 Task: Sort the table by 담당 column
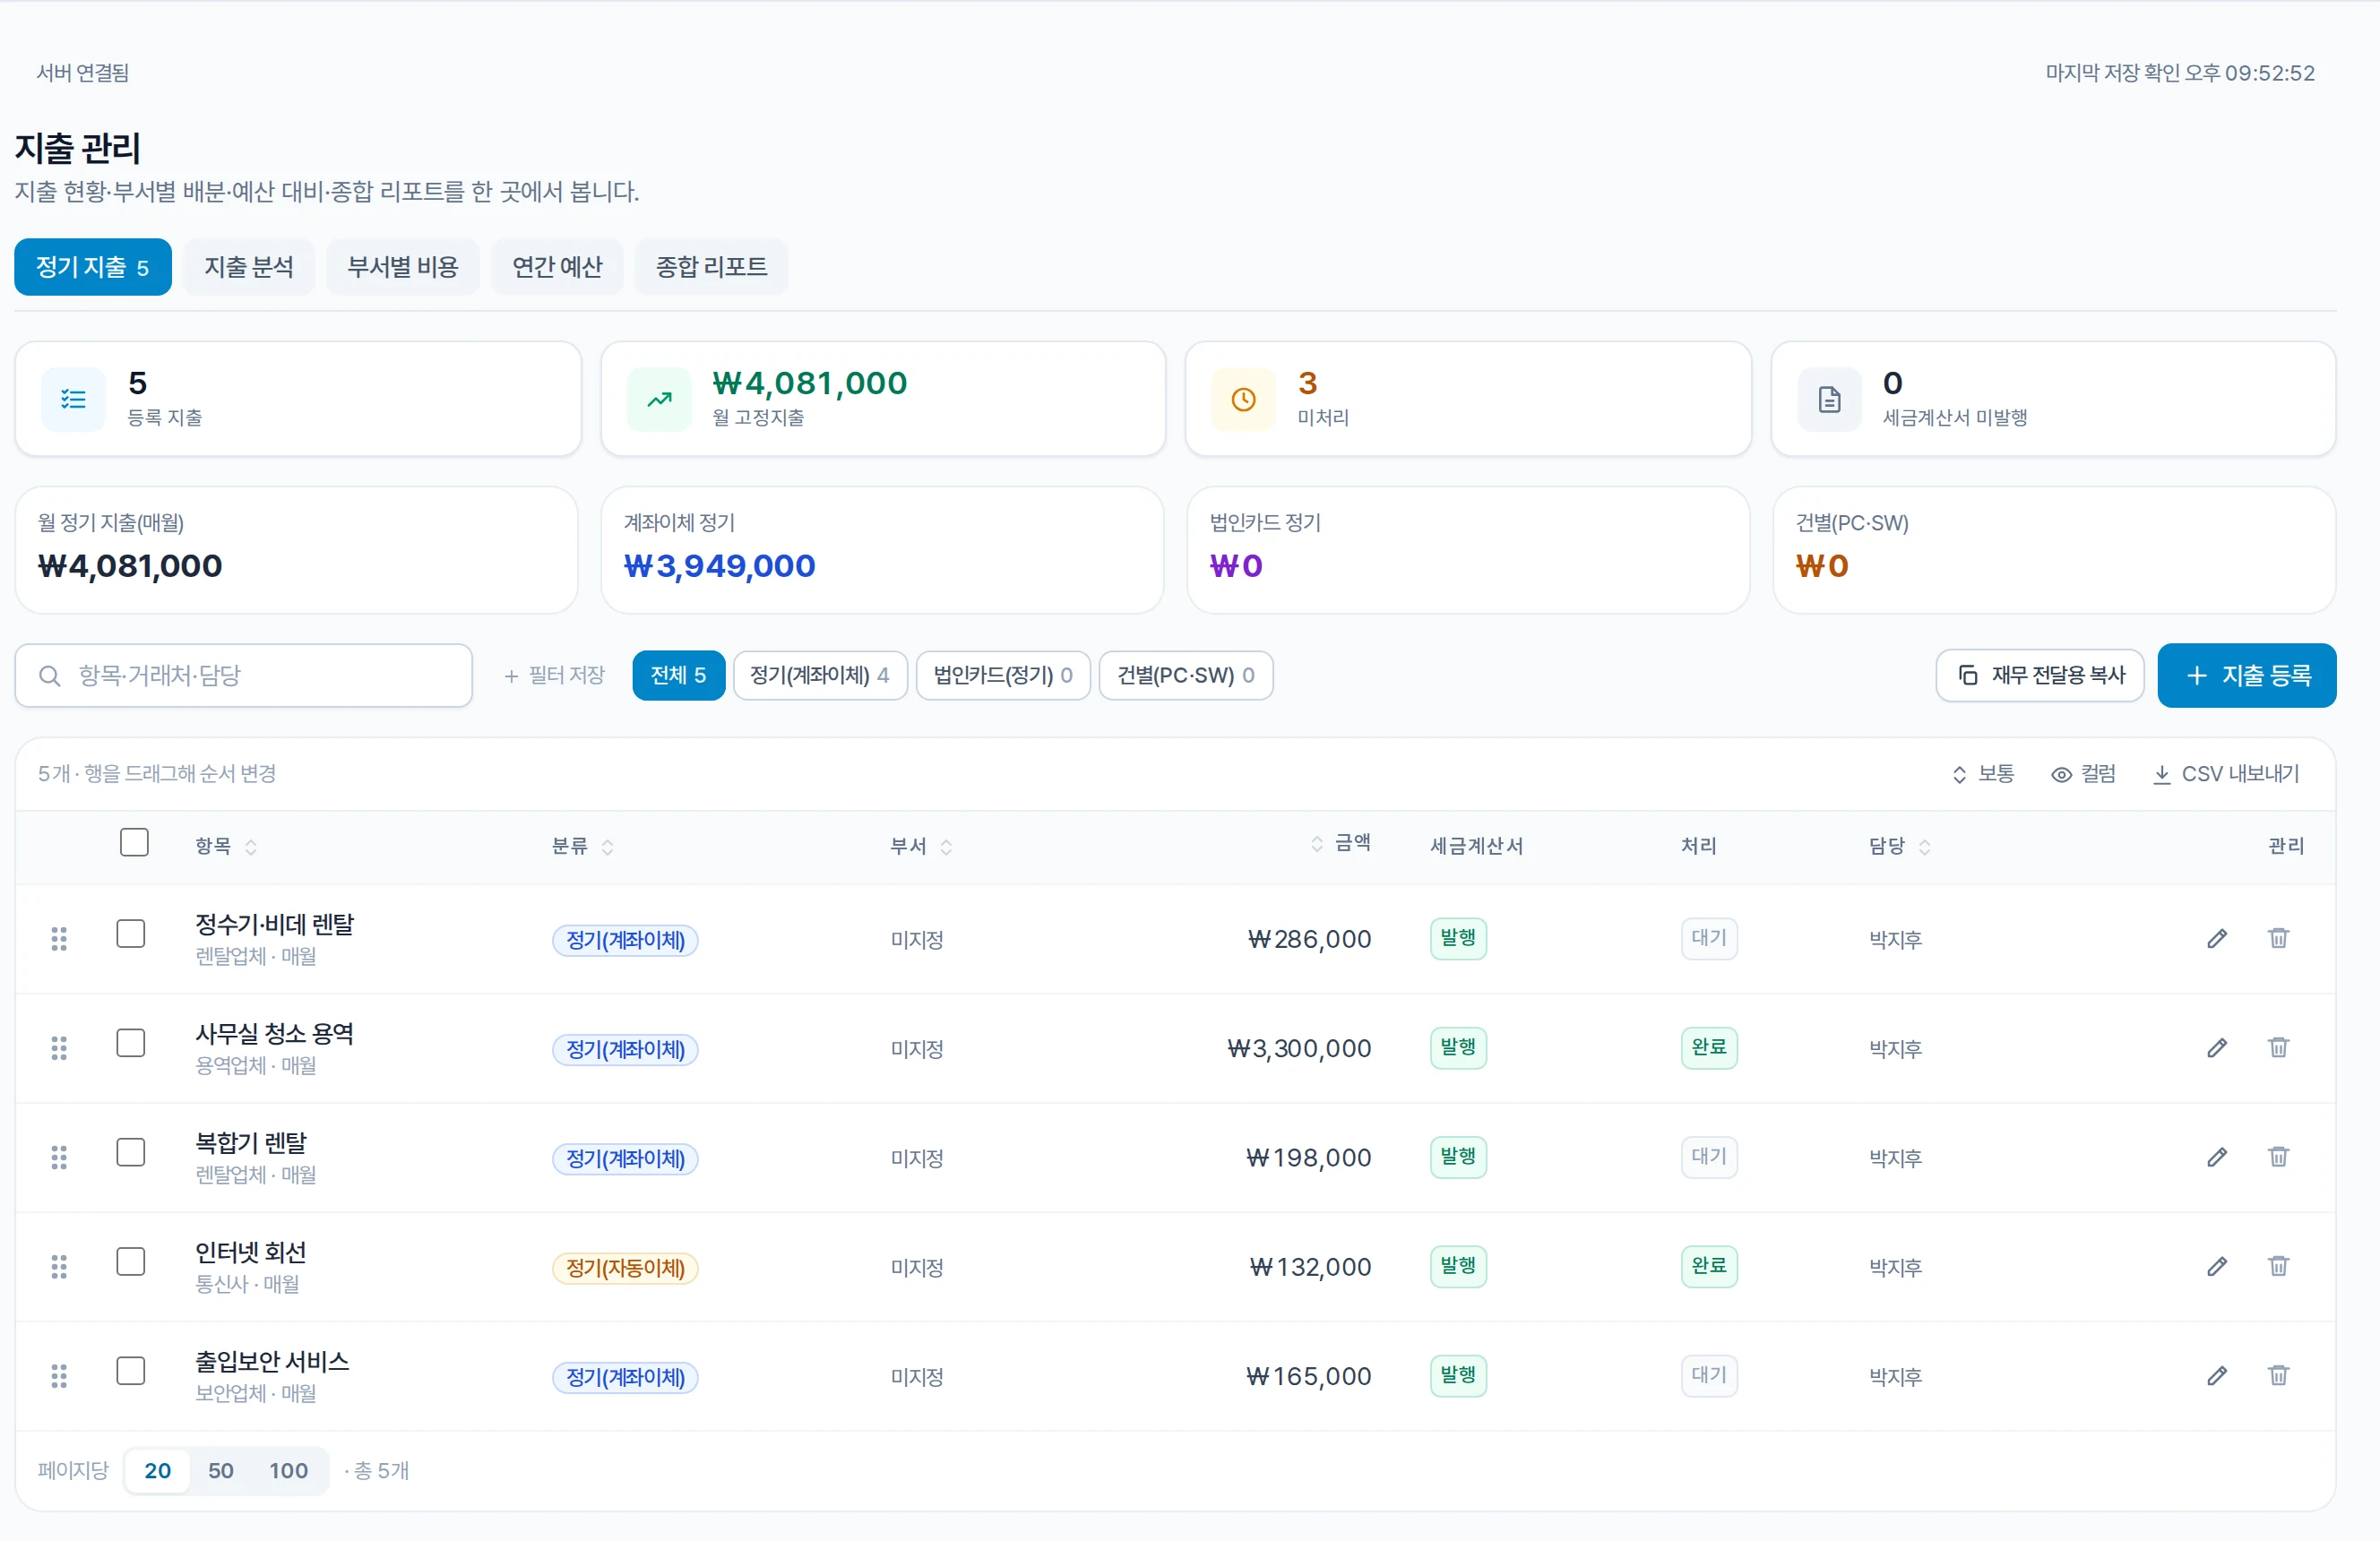1900,846
